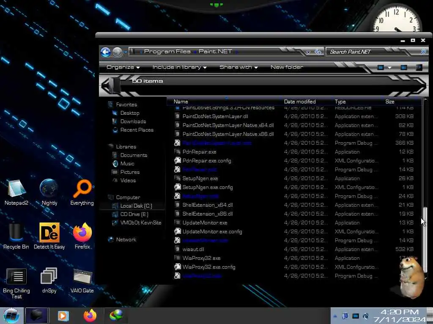Screen dimensions: 433x324
Task: Open the Documents library
Action: click(x=134, y=155)
